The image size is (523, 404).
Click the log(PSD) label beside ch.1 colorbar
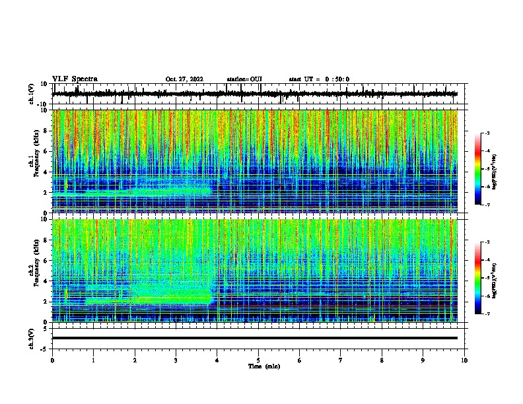[x=494, y=172]
